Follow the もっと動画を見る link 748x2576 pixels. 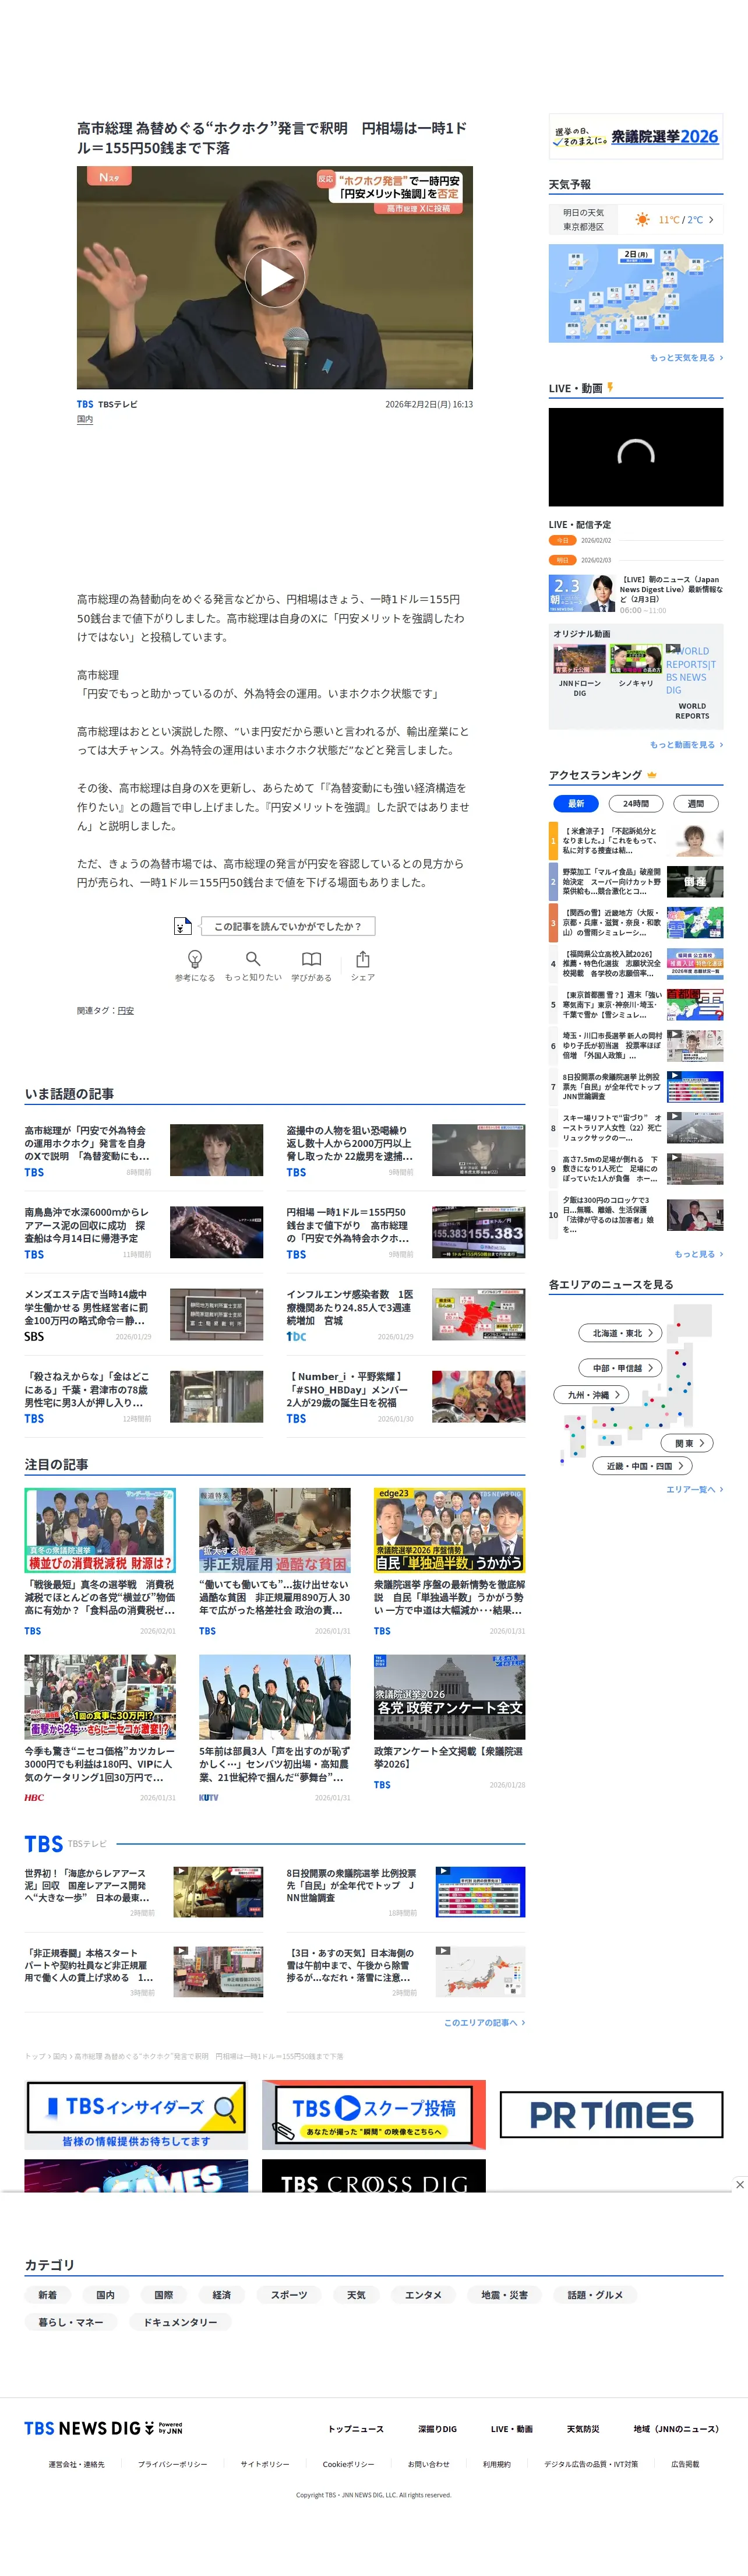[686, 744]
